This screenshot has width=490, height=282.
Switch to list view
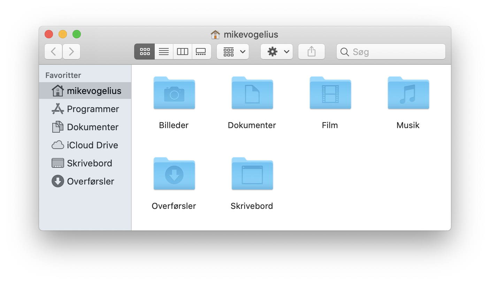click(164, 52)
